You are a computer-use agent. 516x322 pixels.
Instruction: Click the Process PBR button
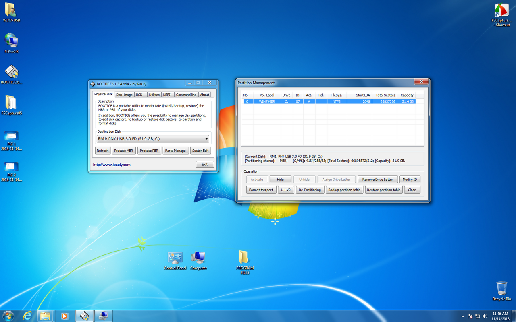[149, 151]
